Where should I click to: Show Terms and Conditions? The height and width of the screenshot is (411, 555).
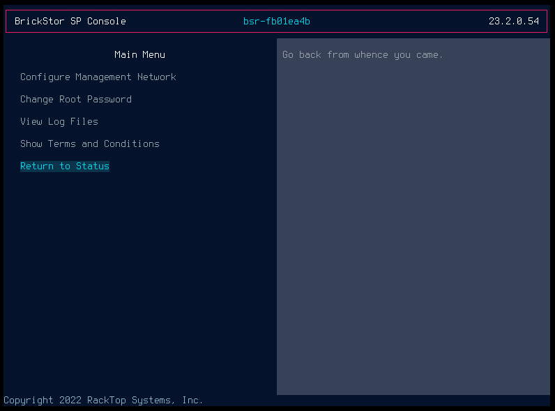click(89, 144)
